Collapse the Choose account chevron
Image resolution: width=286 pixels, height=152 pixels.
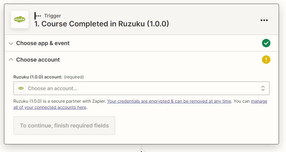pyautogui.click(x=11, y=60)
